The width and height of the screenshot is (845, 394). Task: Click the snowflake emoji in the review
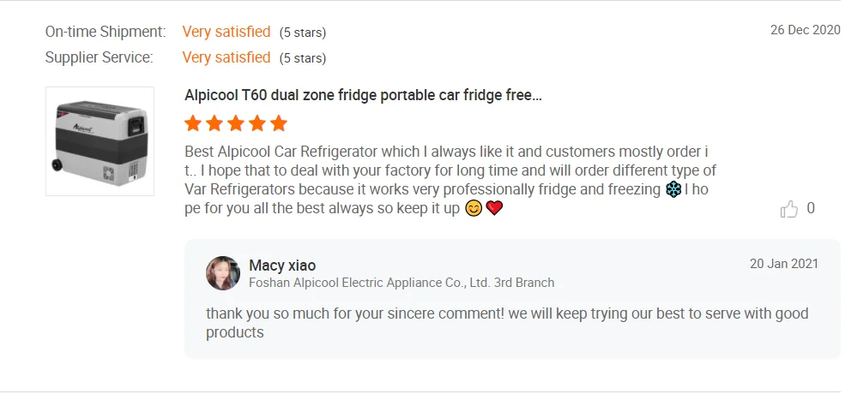673,189
